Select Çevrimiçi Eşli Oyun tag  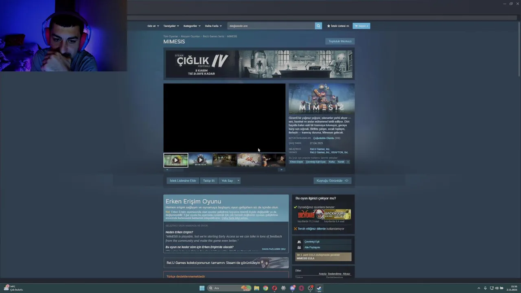click(316, 162)
